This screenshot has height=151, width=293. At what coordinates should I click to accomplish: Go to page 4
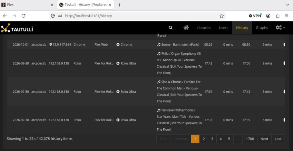[x=221, y=139]
